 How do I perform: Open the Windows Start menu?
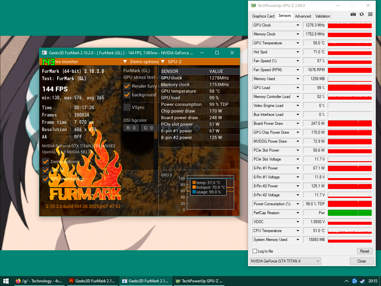(x=6, y=281)
